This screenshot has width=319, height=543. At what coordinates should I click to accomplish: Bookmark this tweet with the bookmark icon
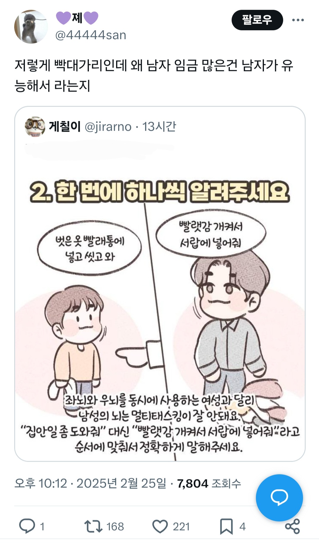point(226,526)
